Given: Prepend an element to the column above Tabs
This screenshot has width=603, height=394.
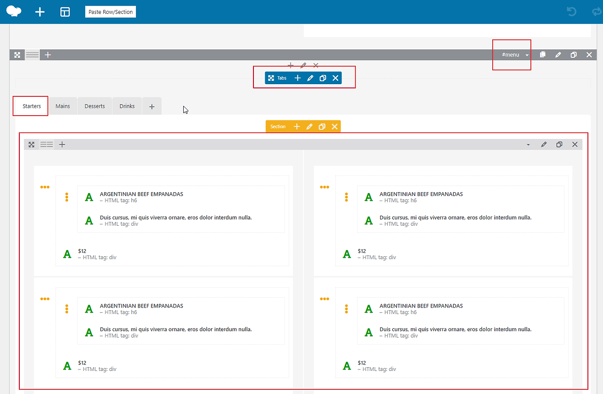Looking at the screenshot, I should pos(291,65).
